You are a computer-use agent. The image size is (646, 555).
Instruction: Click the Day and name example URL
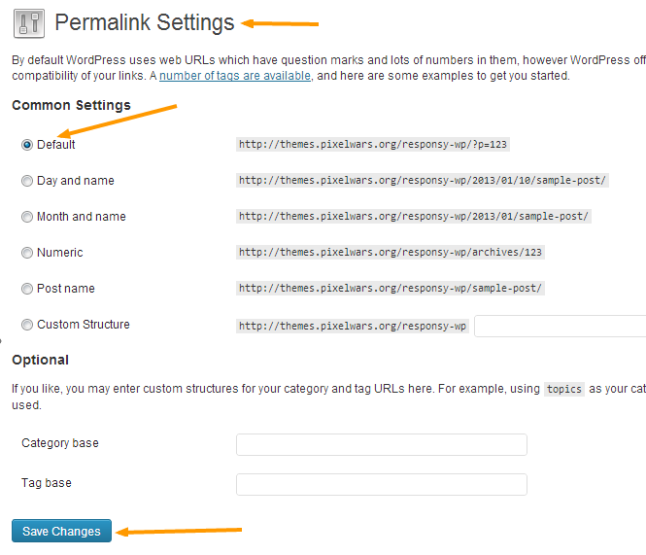click(423, 181)
